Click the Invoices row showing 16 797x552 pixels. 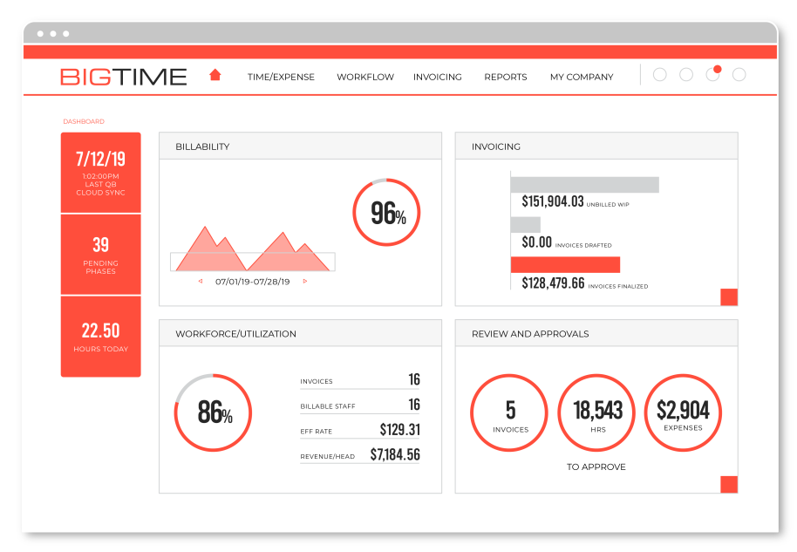click(x=360, y=379)
